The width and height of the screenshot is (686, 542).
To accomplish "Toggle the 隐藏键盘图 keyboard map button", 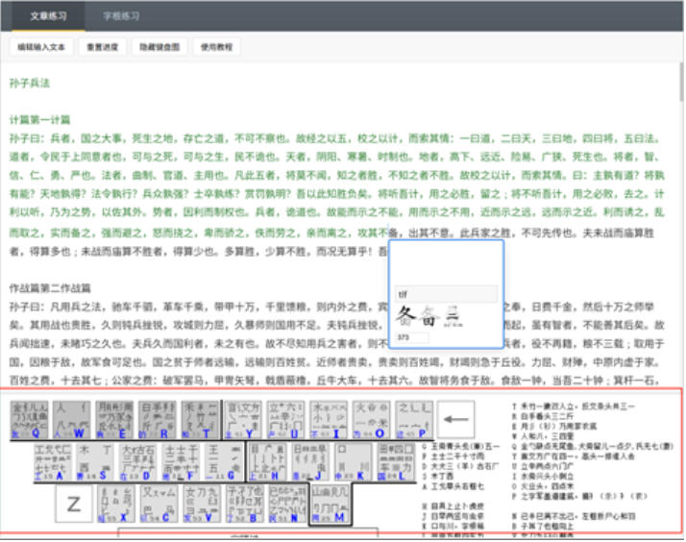I will 159,47.
